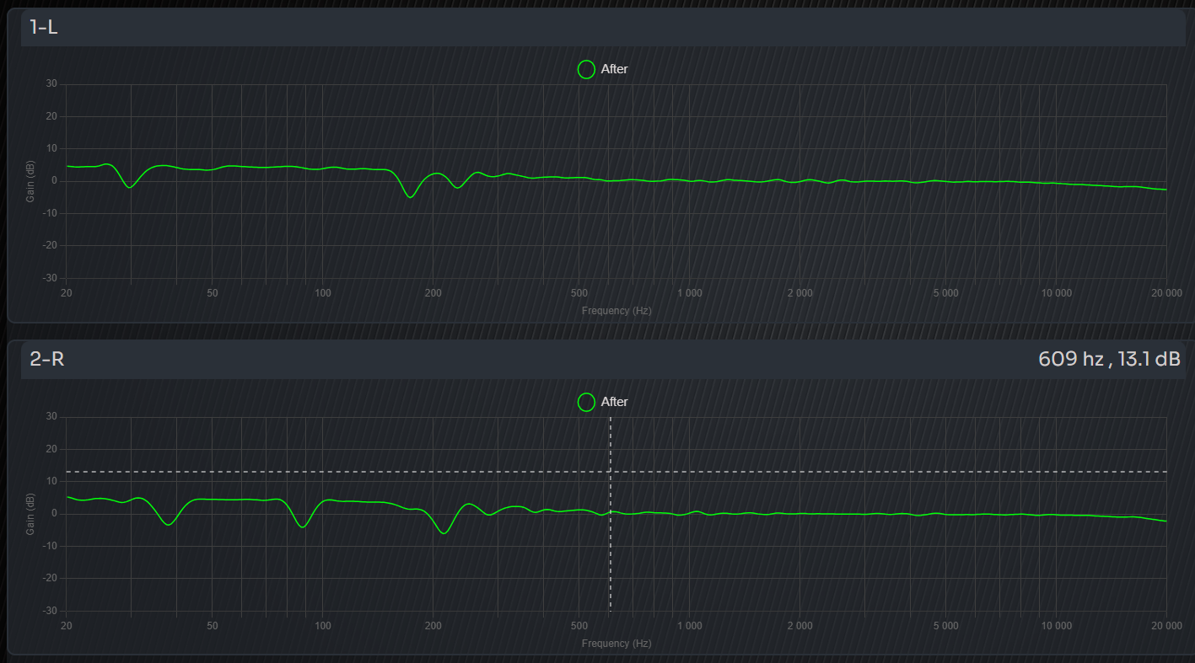Click the 1 000 frequency tick label in 1-L chart

tap(689, 293)
